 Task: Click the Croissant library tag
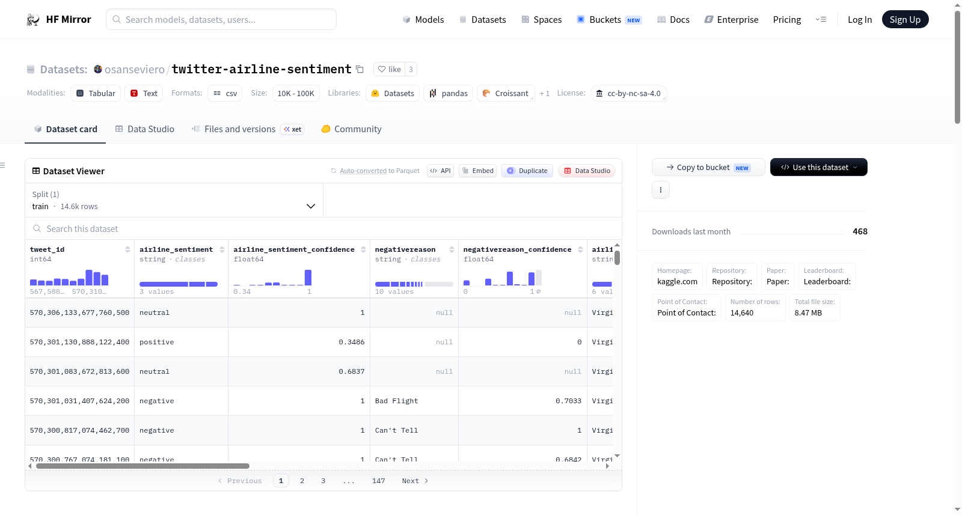click(506, 93)
